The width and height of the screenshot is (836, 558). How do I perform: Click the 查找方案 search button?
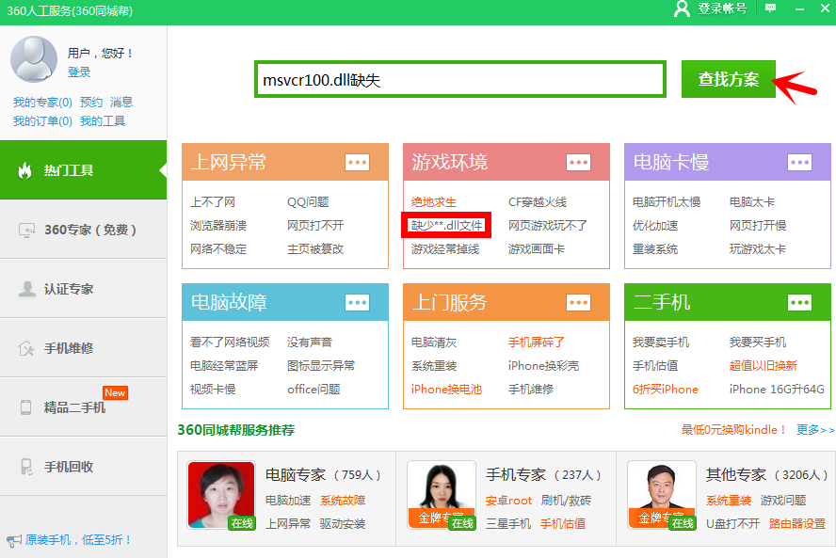pos(729,79)
